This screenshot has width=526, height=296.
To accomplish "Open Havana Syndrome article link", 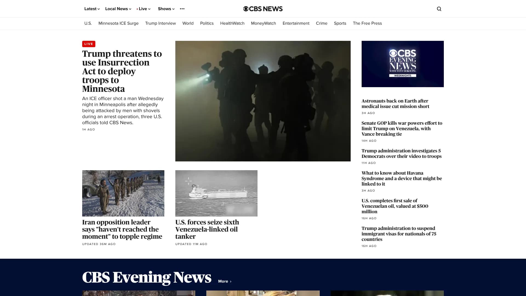I will point(401,178).
